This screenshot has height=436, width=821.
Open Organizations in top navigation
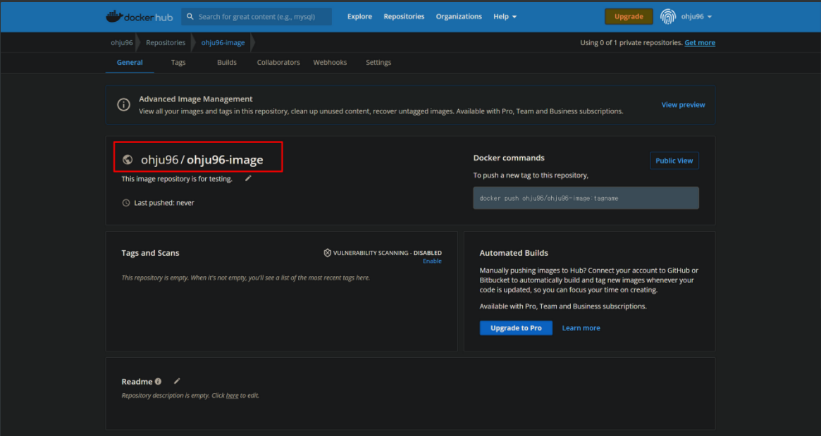pos(459,17)
